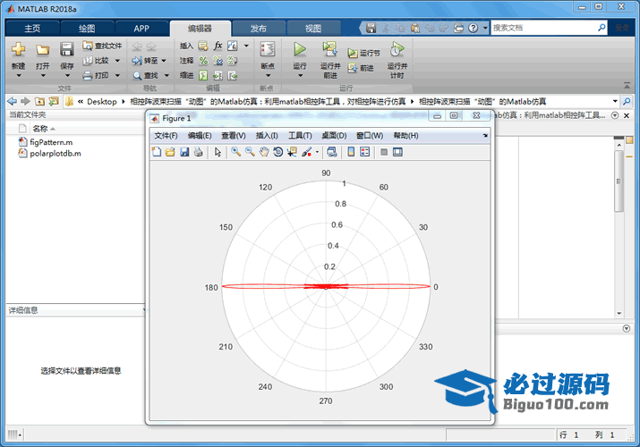Click the Save (保存) floppy icon

[67, 49]
